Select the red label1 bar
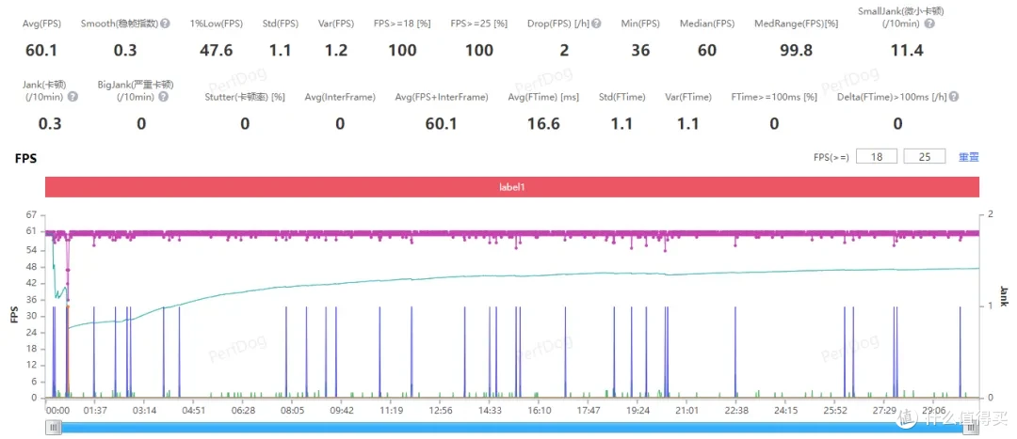This screenshot has height=439, width=1017. (511, 186)
